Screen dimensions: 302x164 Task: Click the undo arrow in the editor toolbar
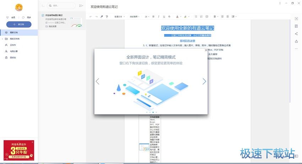(x=91, y=17)
